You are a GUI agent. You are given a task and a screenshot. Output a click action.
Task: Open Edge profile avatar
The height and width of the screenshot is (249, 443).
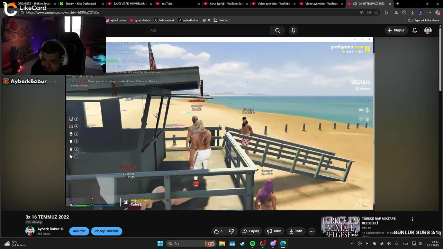421,12
